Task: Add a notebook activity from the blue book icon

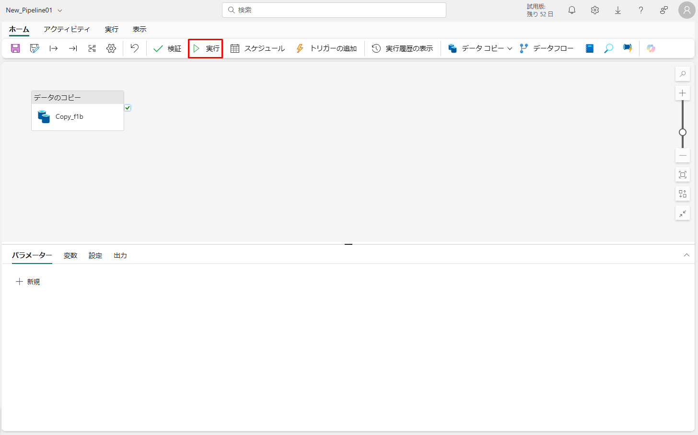Action: 590,48
